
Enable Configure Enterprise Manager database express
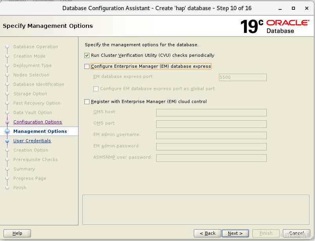click(x=87, y=66)
